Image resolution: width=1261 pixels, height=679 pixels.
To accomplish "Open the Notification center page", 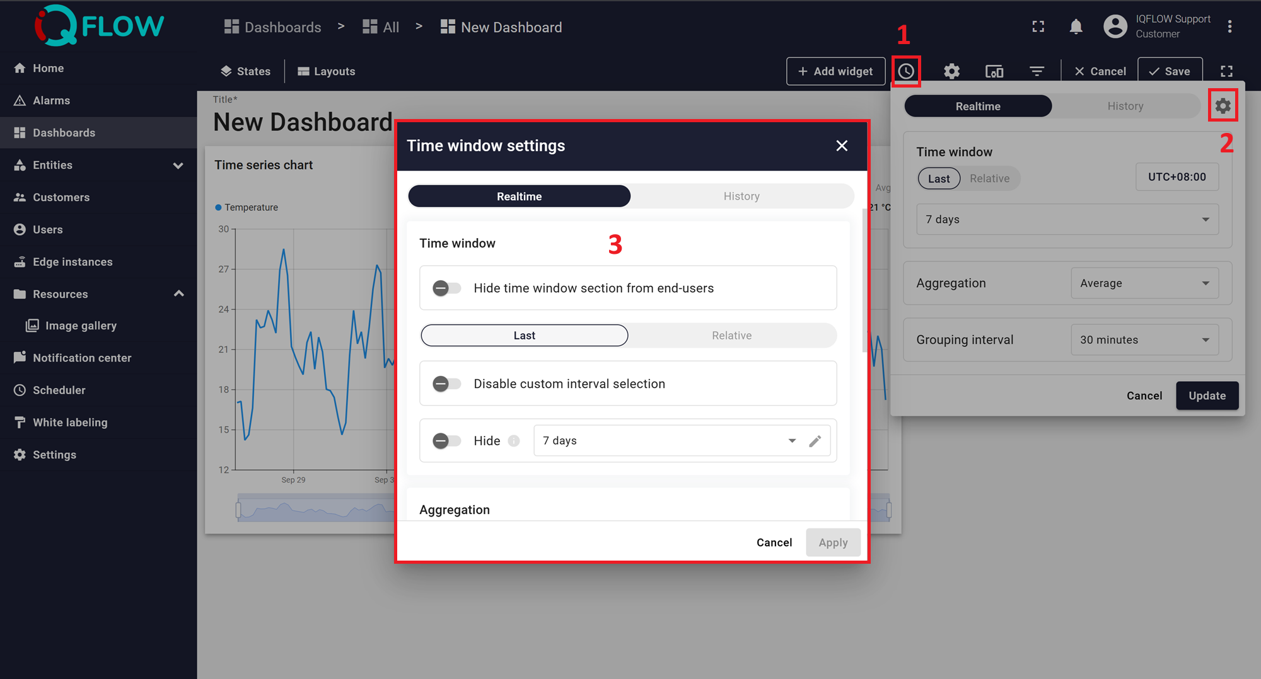I will [82, 357].
